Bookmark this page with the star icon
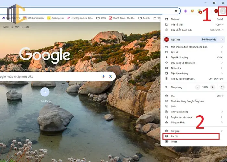 coord(176,11)
